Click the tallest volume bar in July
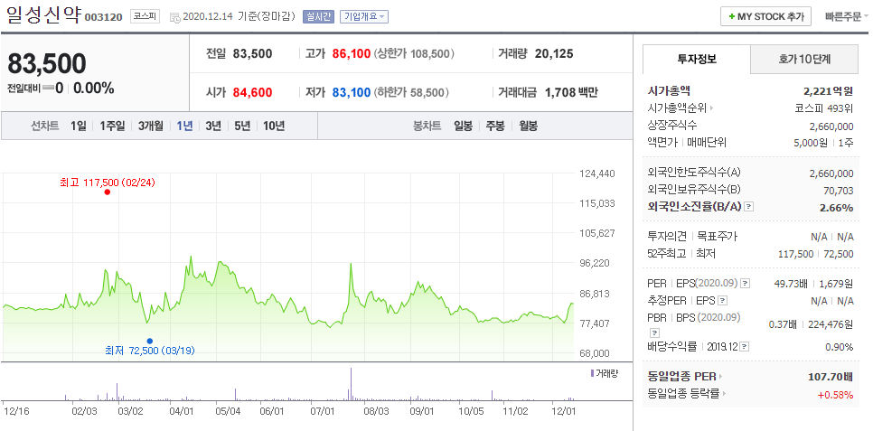 [x=352, y=384]
